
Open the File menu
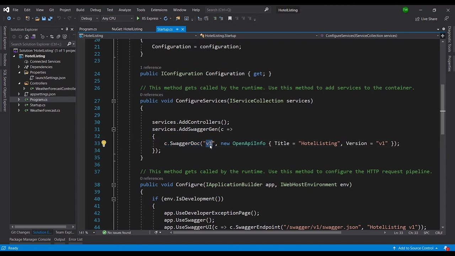pyautogui.click(x=15, y=10)
